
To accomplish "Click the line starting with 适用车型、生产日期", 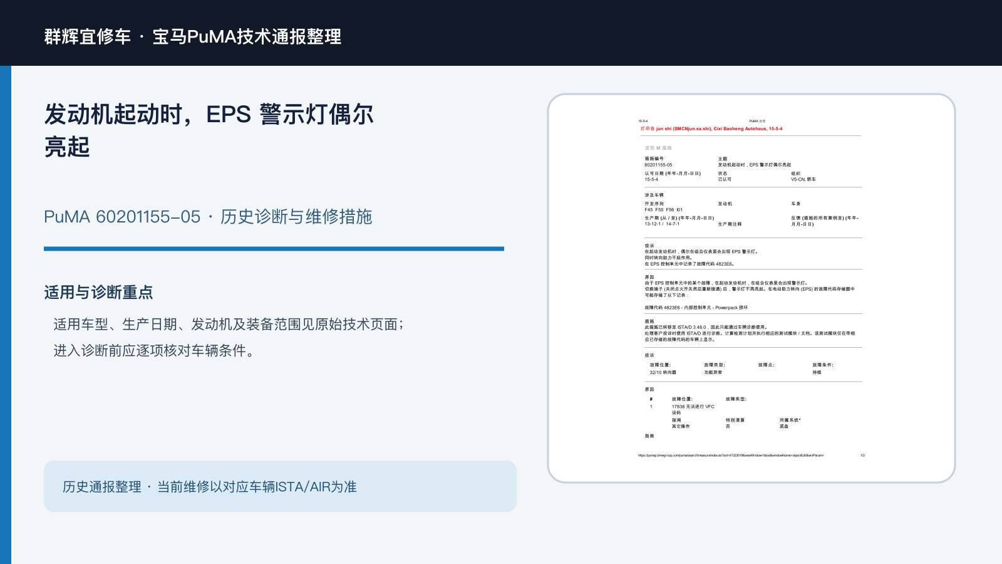I will (229, 324).
